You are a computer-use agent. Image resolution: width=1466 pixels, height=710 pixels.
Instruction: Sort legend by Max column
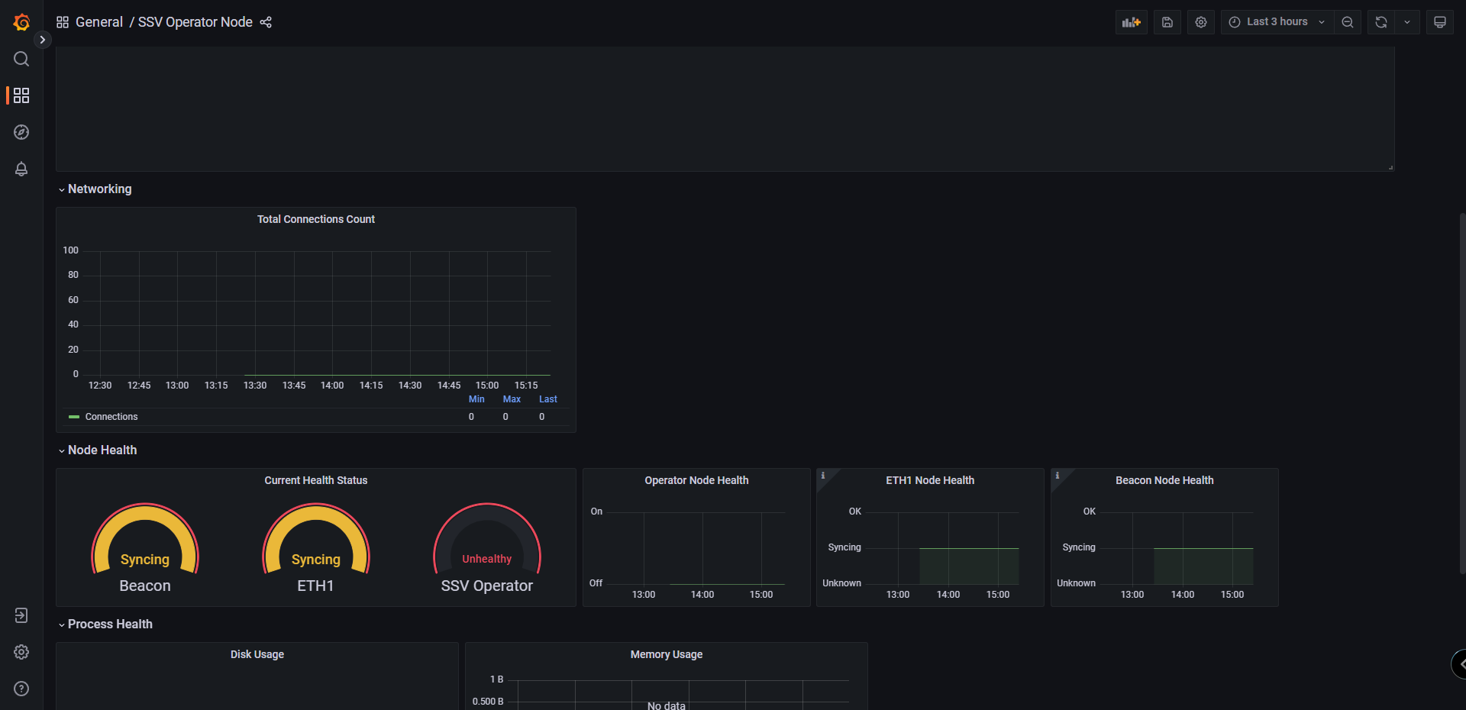512,399
